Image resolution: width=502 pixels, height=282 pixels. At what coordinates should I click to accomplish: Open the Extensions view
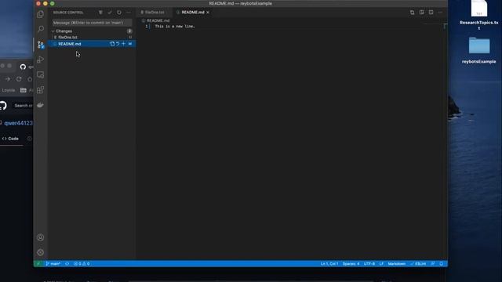pos(40,90)
